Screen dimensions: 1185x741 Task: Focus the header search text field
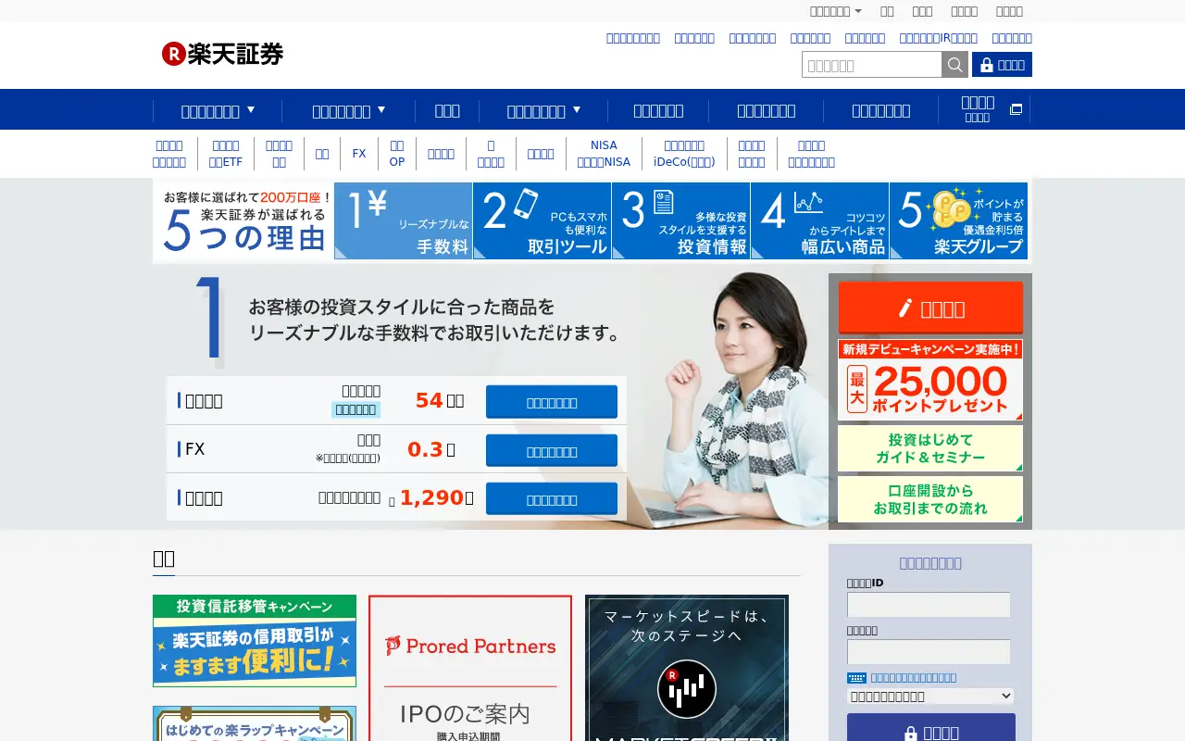coord(872,65)
